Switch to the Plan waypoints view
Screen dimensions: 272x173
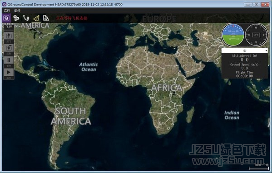click(26, 18)
